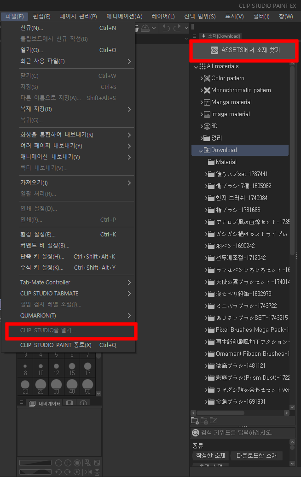This screenshot has width=301, height=477.
Task: Focus the material search keyword field
Action: [x=243, y=433]
